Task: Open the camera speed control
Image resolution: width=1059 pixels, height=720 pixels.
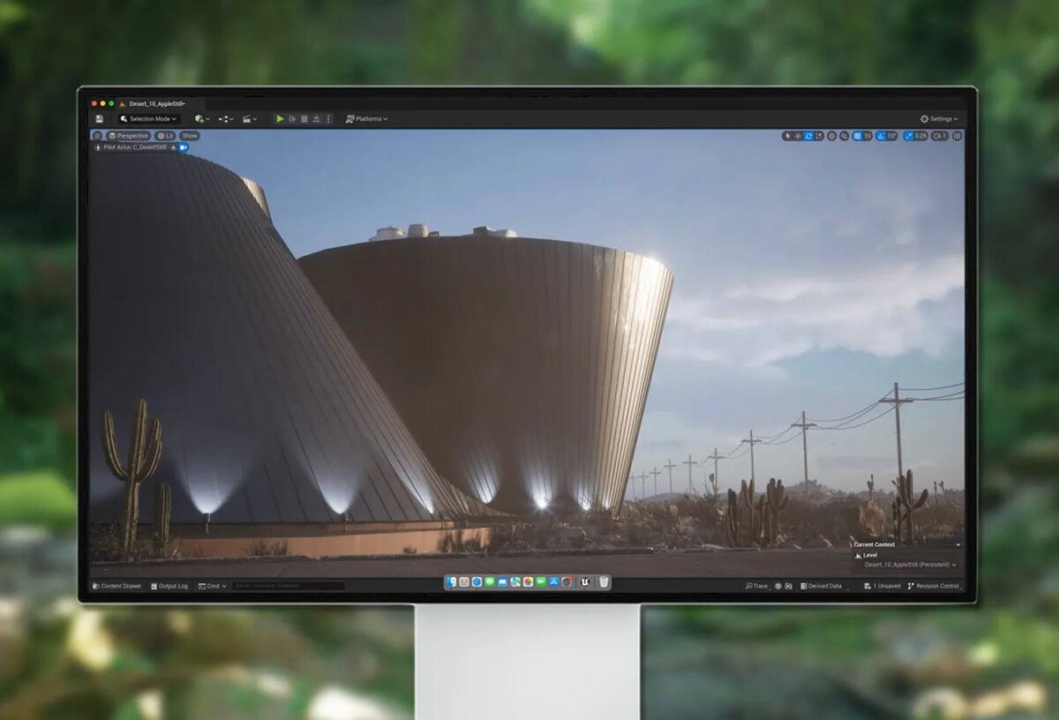Action: [x=940, y=136]
